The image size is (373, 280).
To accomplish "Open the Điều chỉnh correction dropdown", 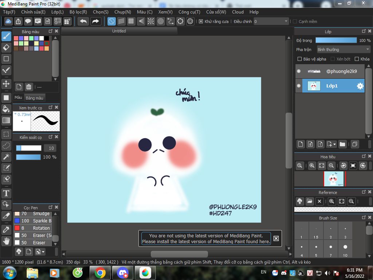I will [271, 22].
